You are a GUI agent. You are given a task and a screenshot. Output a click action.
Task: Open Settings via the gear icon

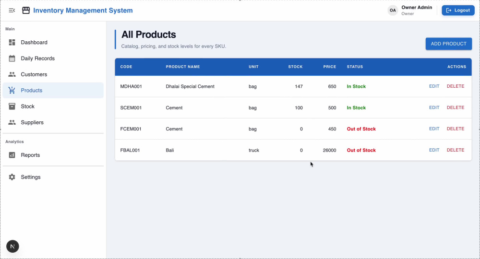12,177
